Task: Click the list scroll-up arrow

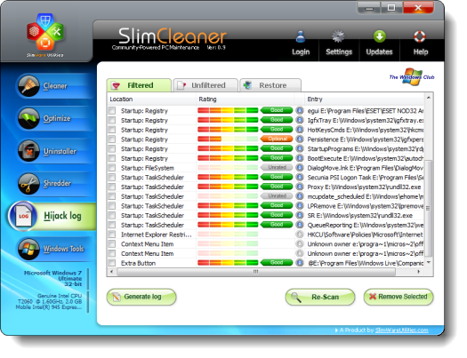Action: click(428, 98)
